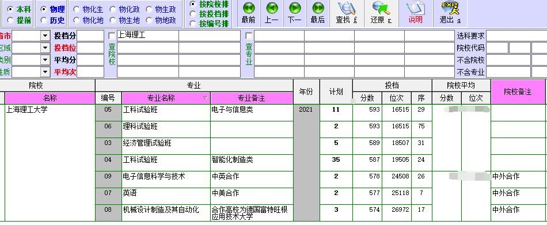Click the 投档分 input field
This screenshot has height=225, width=547.
coord(90,36)
